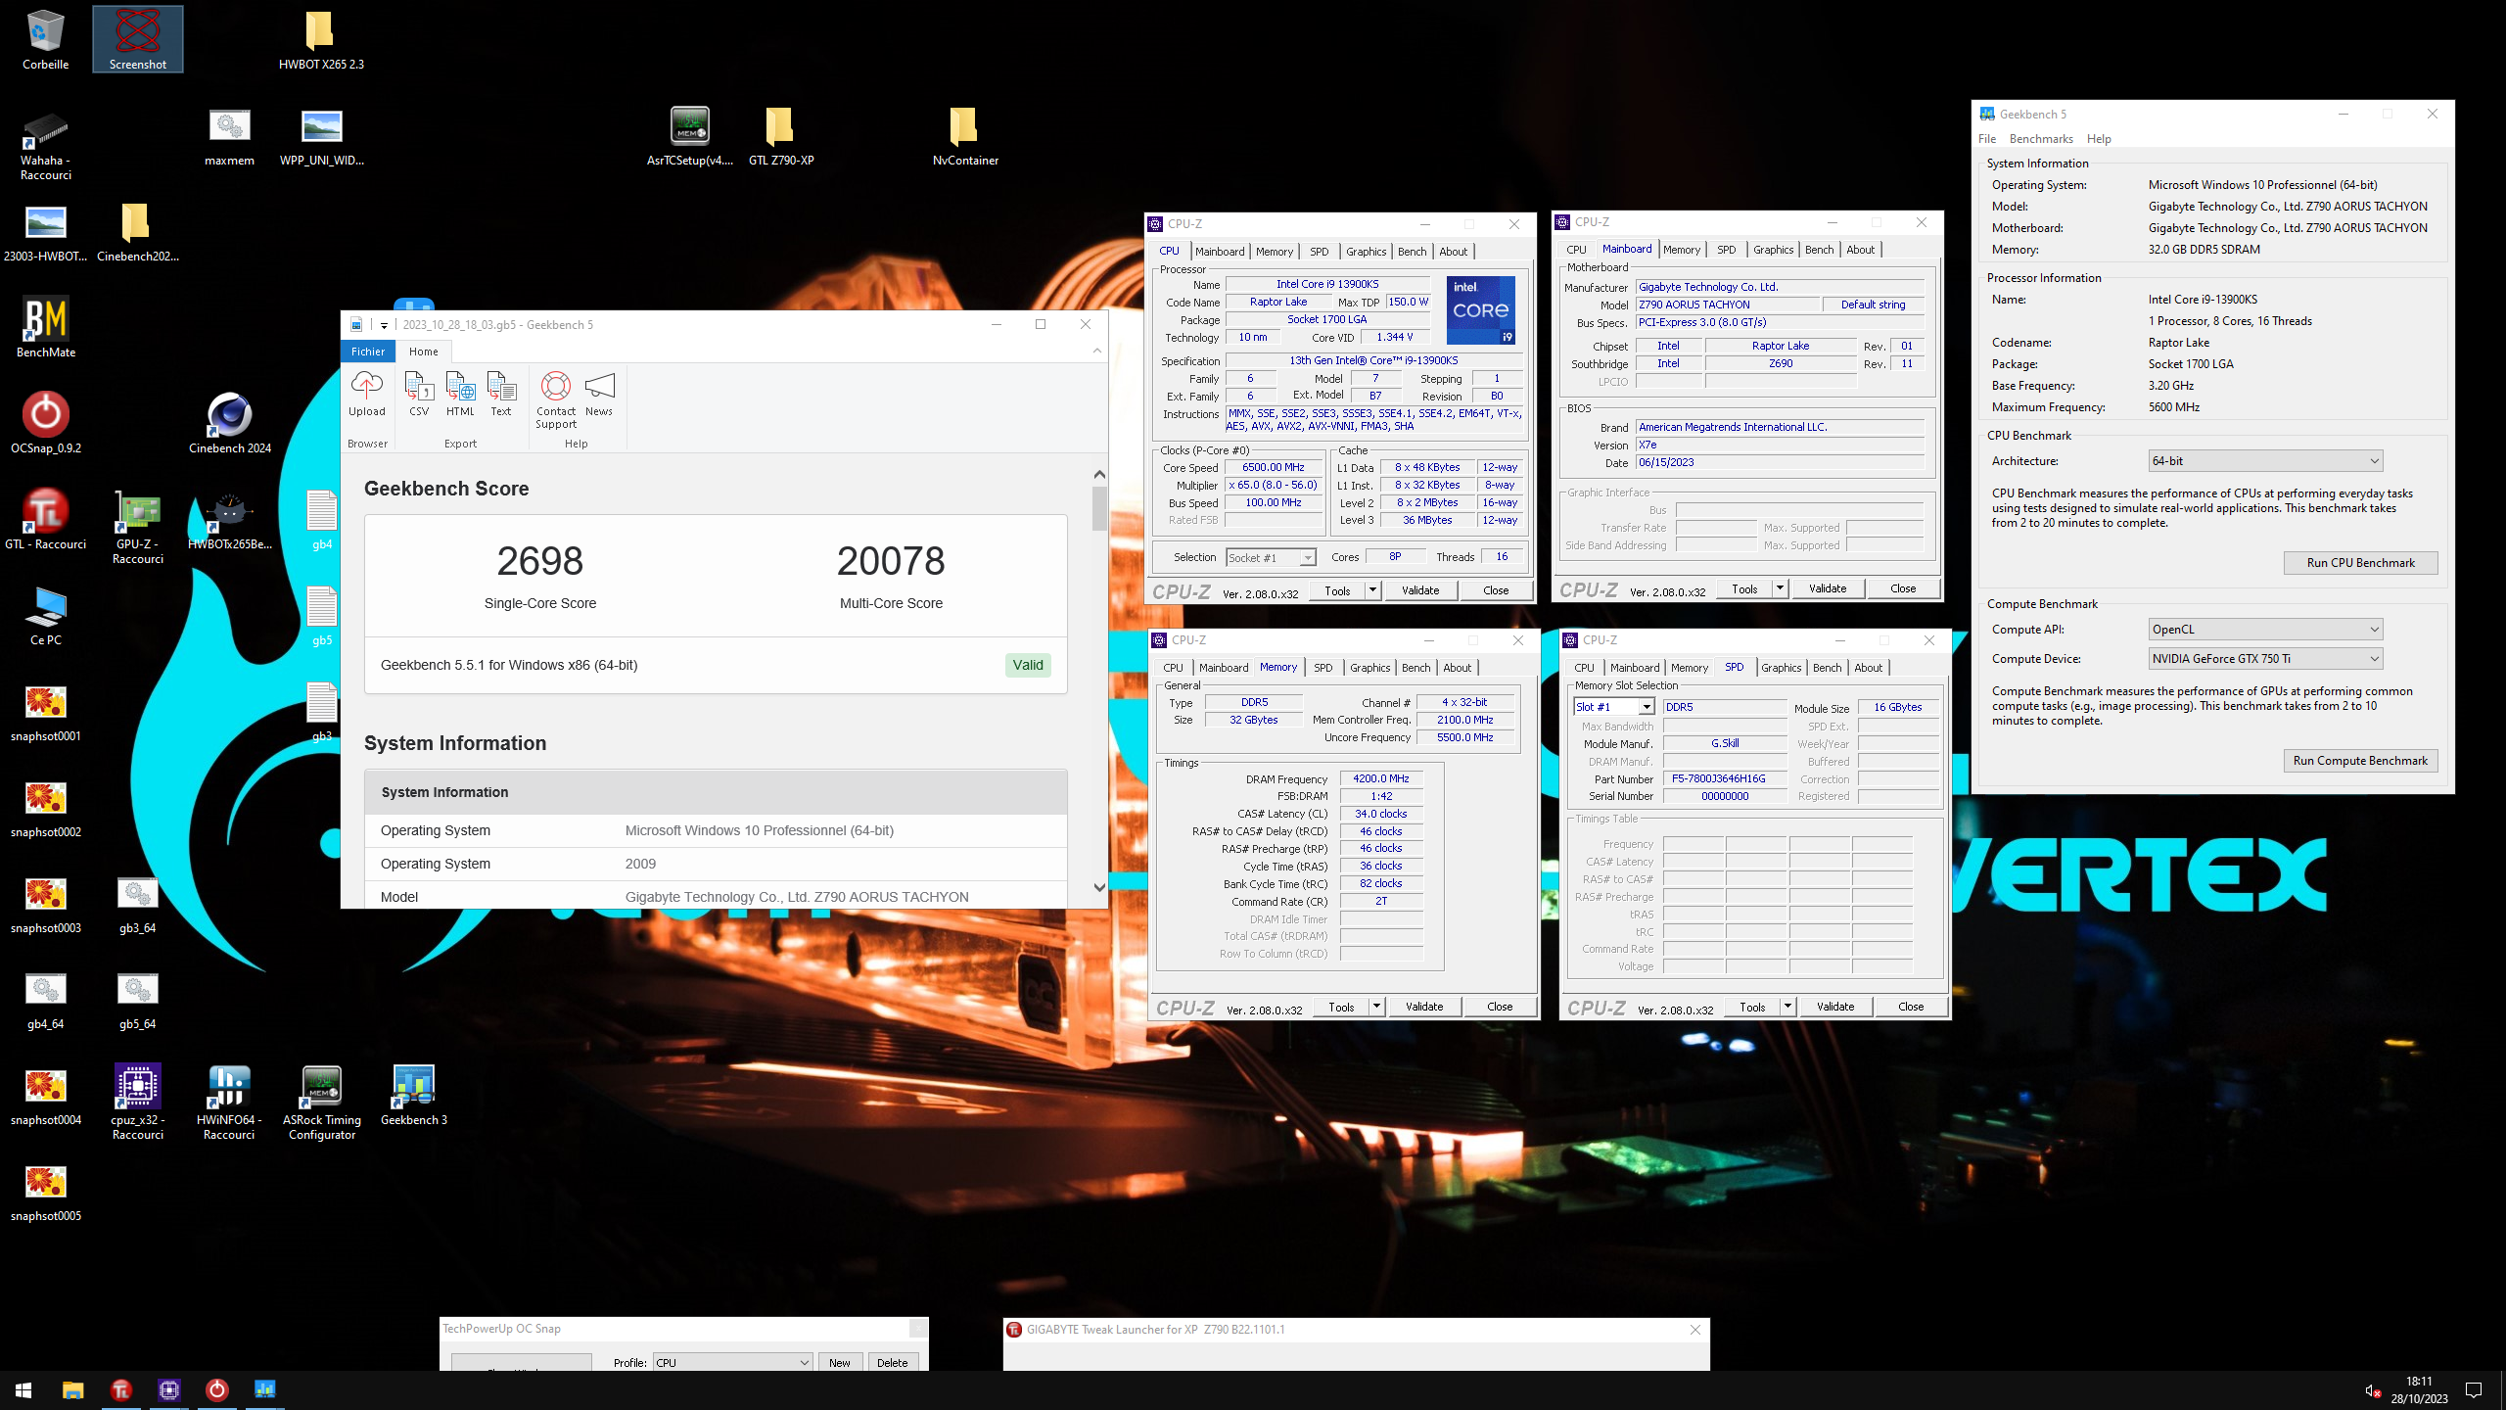This screenshot has height=1410, width=2506.
Task: Launch Cinebench 2024 desktop icon
Action: 230,423
